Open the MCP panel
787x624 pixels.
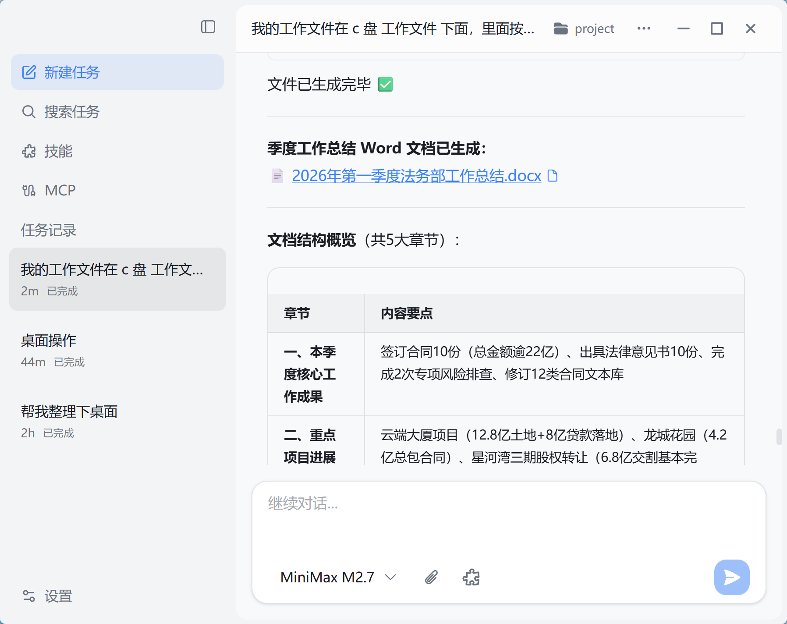click(x=29, y=190)
